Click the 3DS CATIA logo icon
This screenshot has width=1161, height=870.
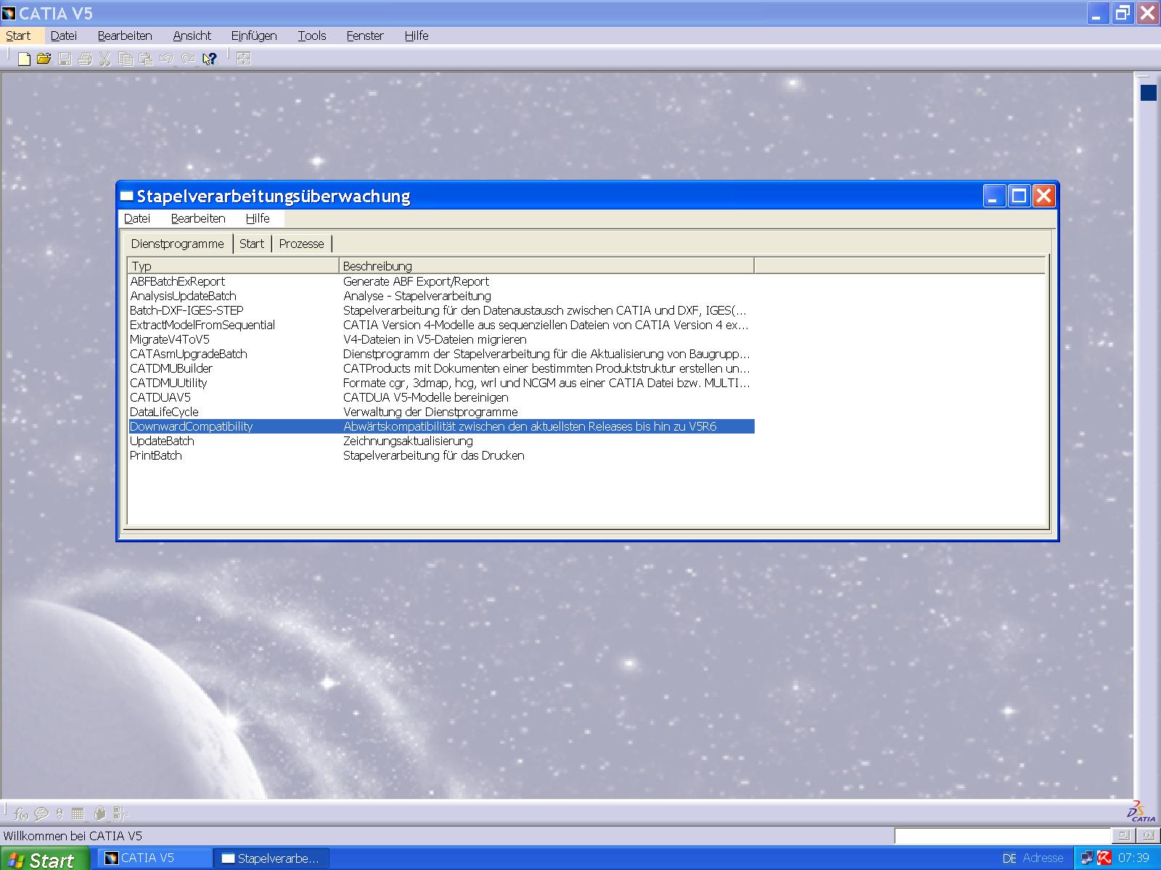pos(1141,812)
